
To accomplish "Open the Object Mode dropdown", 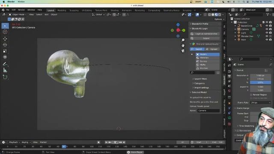I will click(18, 15).
